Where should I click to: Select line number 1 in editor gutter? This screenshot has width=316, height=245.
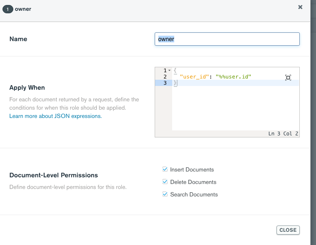coord(165,71)
